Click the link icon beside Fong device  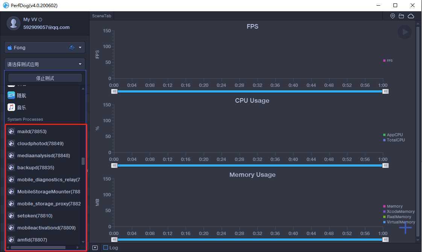[71, 48]
